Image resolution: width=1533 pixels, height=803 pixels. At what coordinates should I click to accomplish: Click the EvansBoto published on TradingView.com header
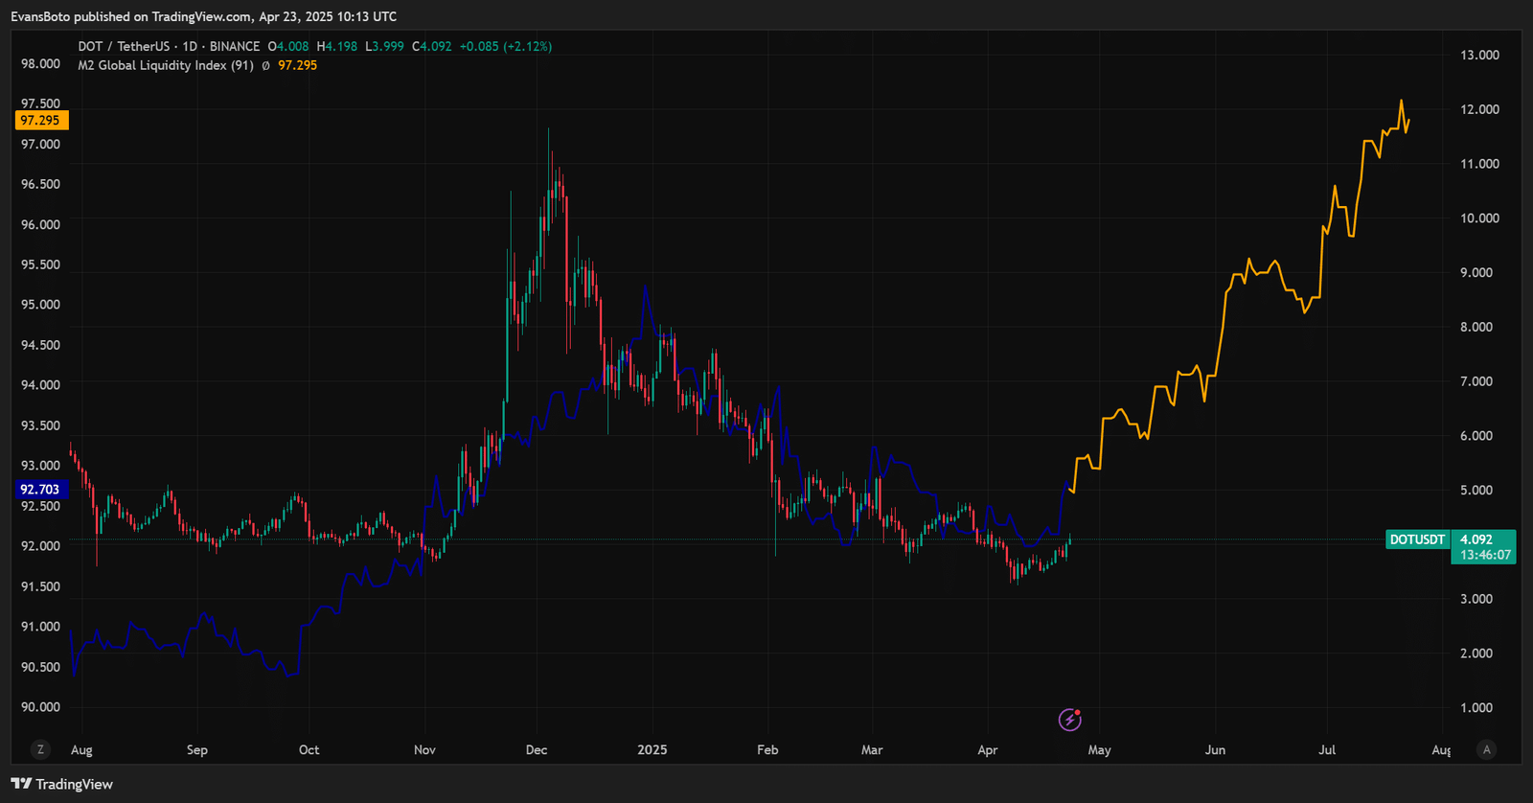click(x=203, y=16)
